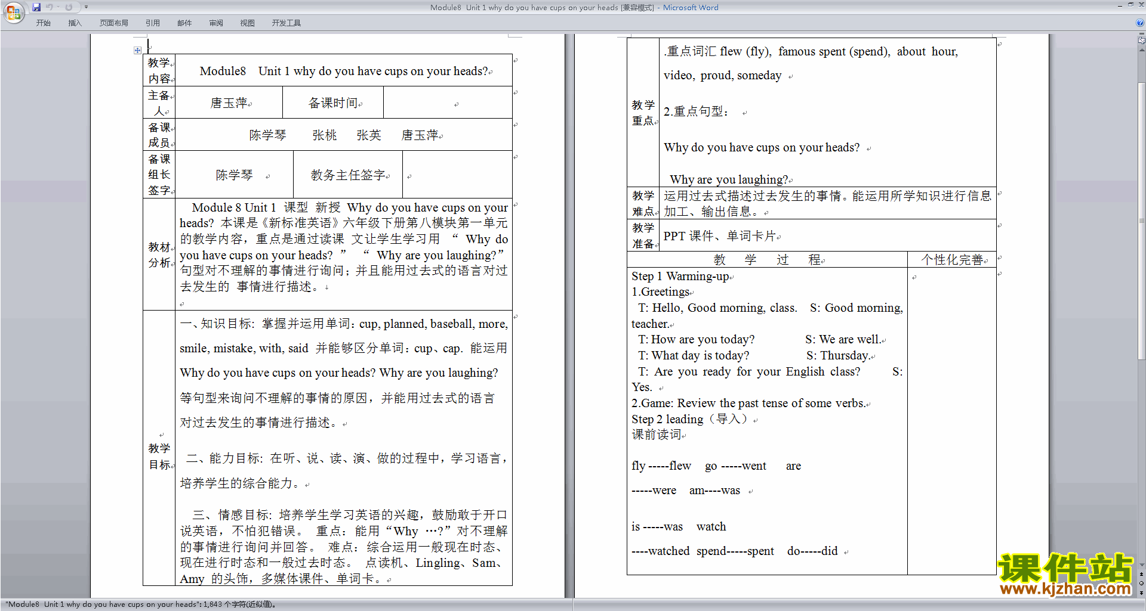The image size is (1146, 611).
Task: Click the cell containing 唐玉萍 under 主备人
Action: [x=229, y=103]
